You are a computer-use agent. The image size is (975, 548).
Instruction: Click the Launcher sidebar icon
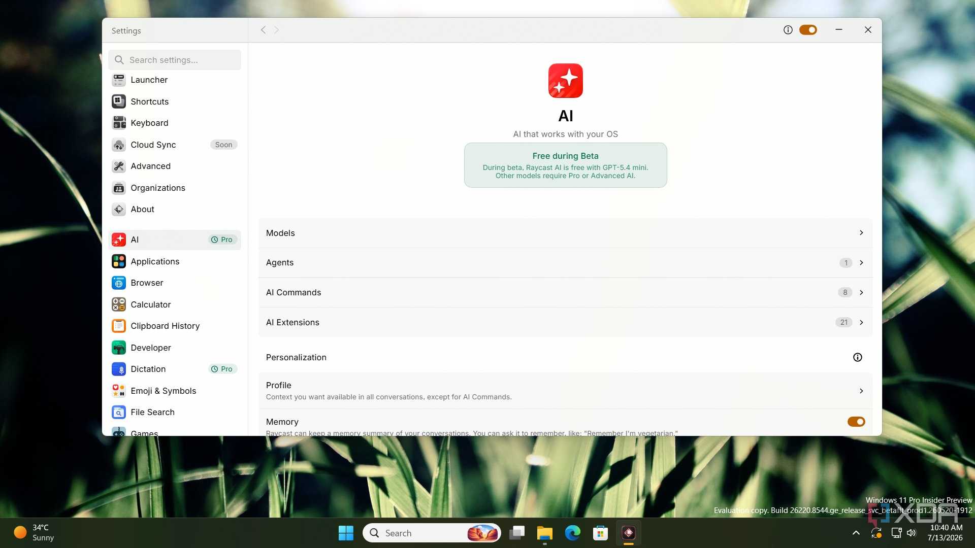click(x=119, y=80)
